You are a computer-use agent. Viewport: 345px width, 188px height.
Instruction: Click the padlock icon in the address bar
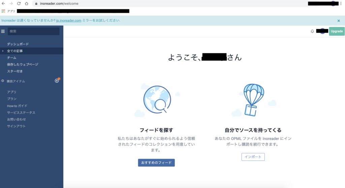pyautogui.click(x=36, y=3)
